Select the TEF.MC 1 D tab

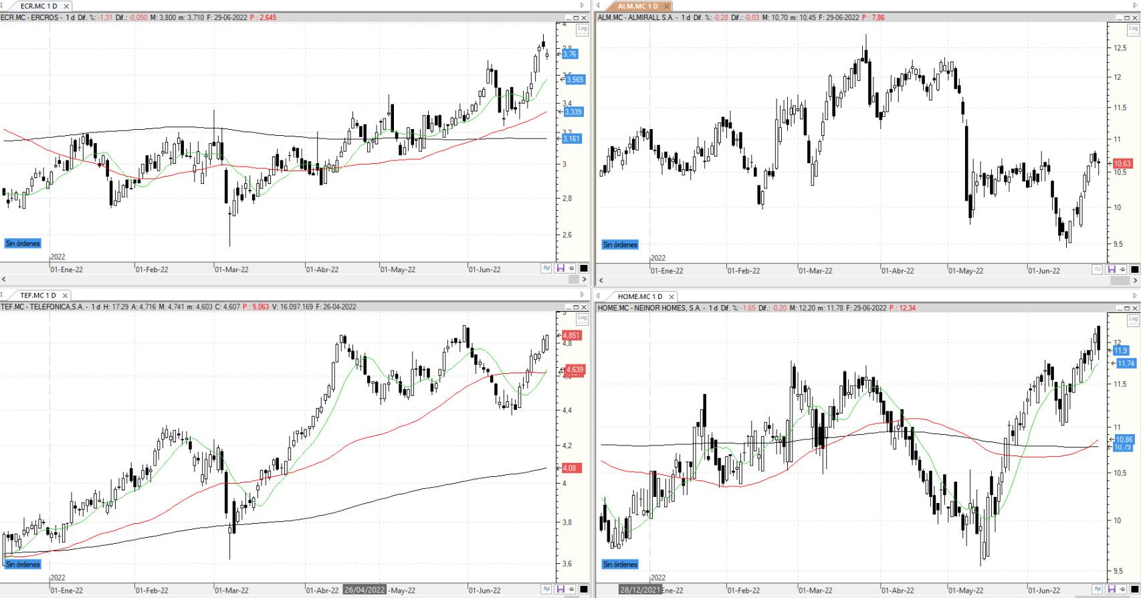37,295
